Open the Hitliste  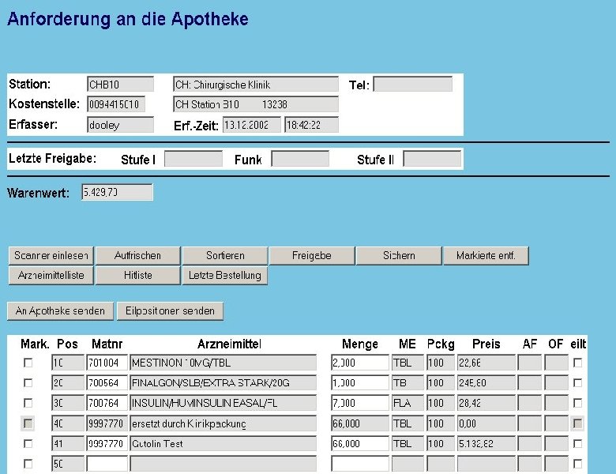coord(138,276)
